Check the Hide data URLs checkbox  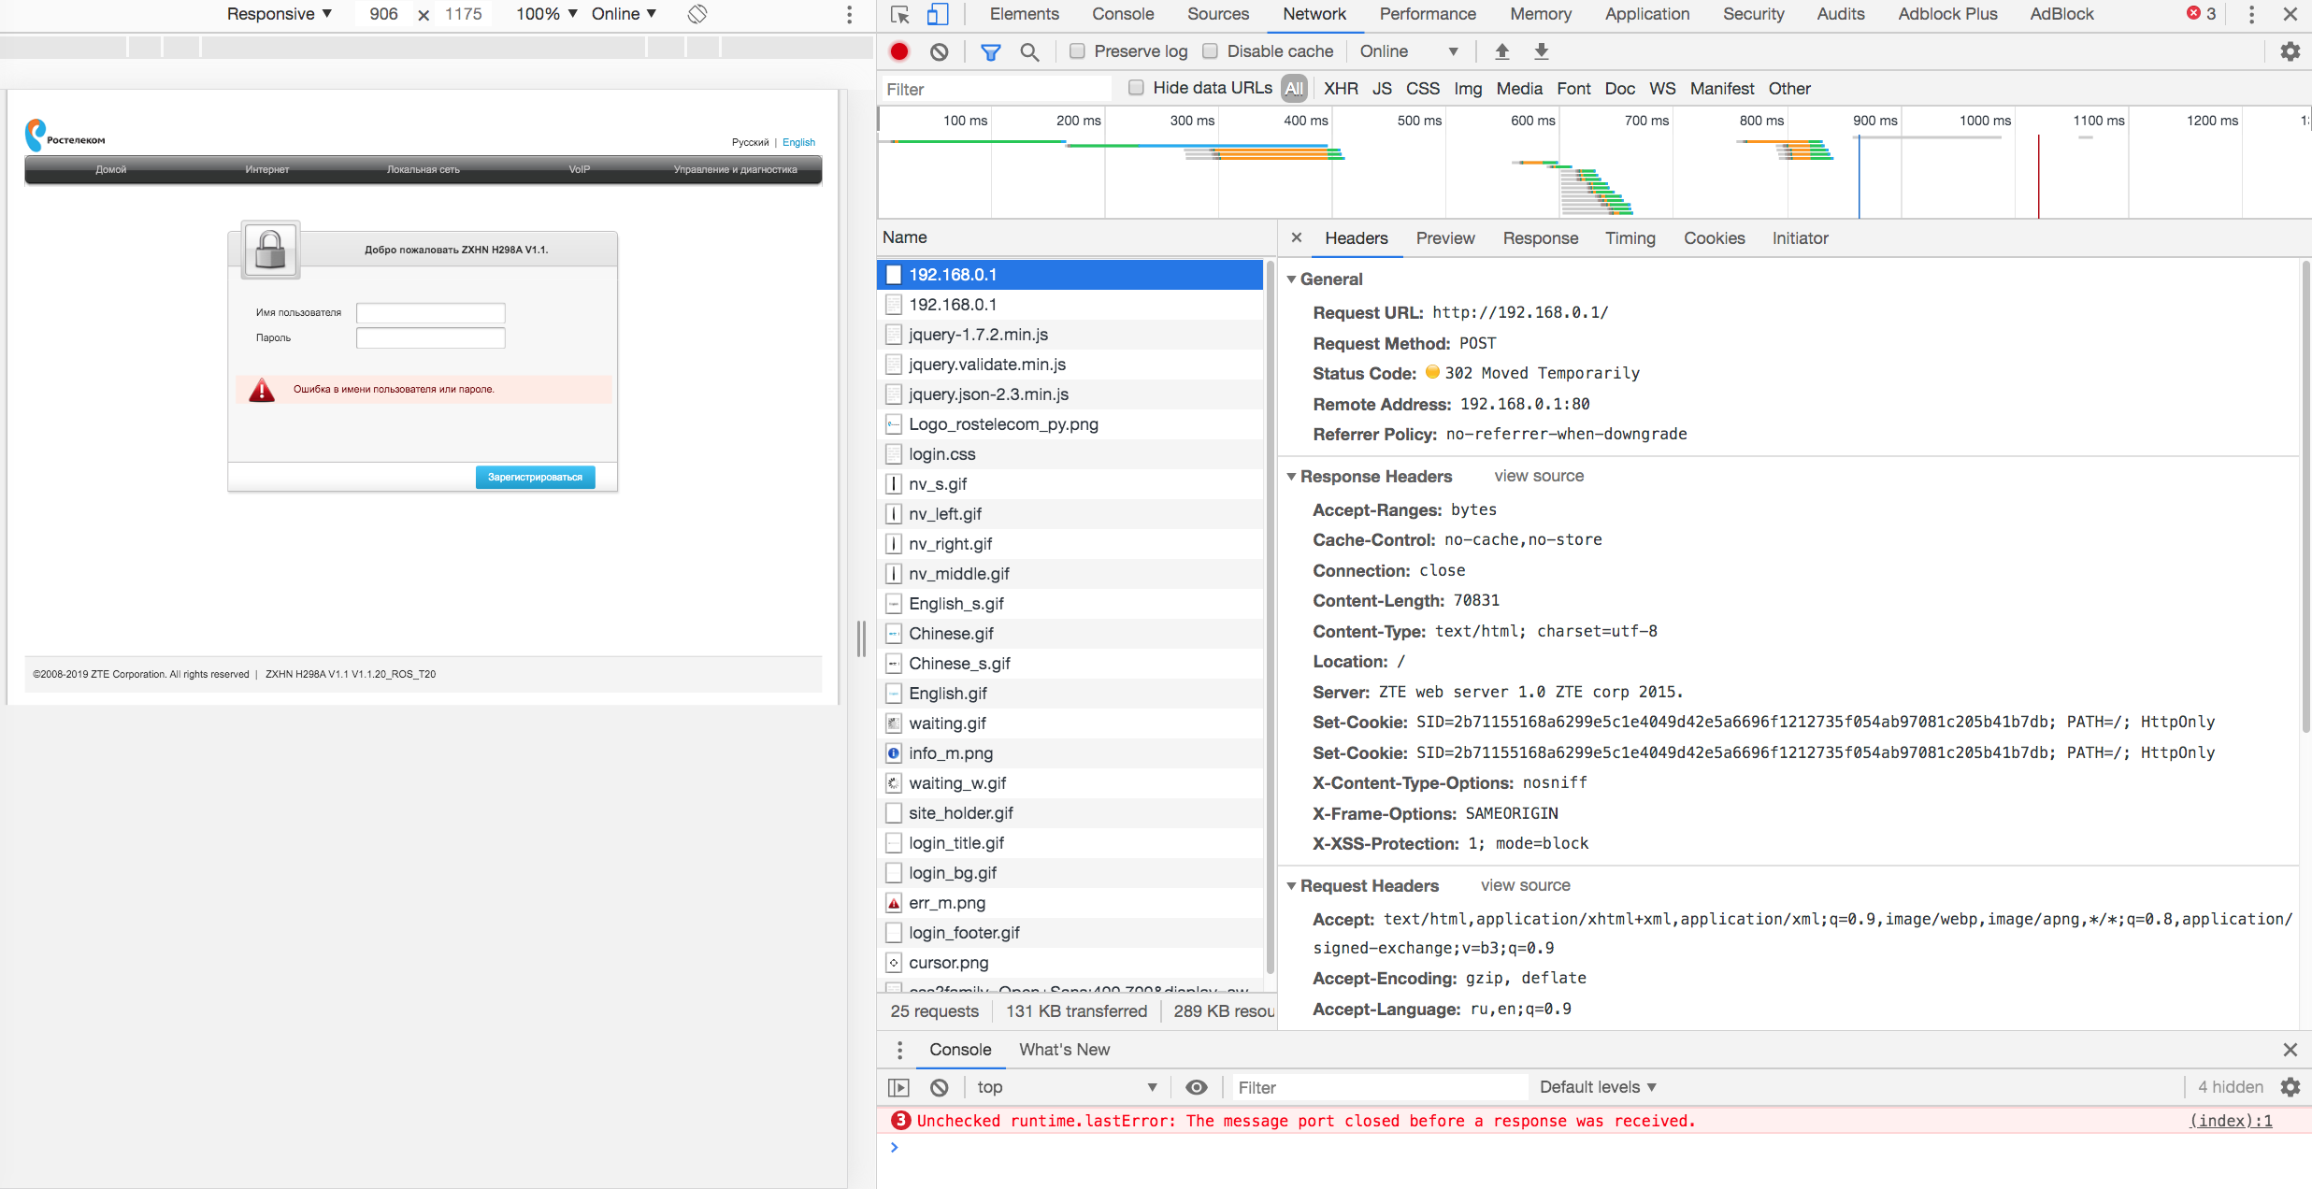click(x=1136, y=88)
